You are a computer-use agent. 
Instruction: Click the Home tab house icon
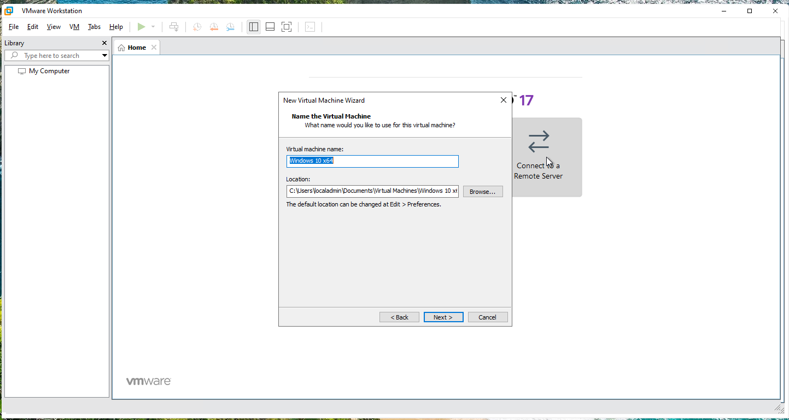click(x=121, y=48)
